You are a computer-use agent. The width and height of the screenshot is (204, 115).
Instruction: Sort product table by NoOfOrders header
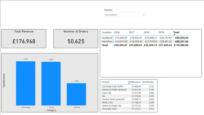pos(148,82)
